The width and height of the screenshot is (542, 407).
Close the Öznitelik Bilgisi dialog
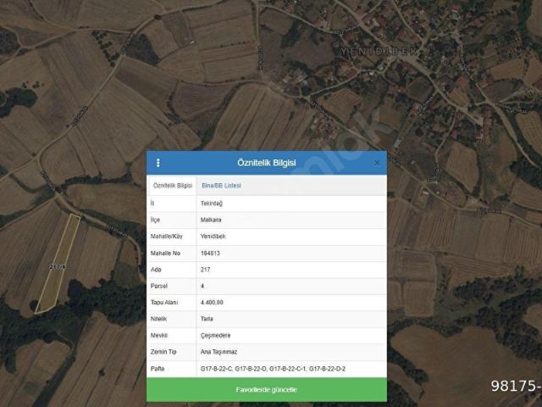(377, 163)
